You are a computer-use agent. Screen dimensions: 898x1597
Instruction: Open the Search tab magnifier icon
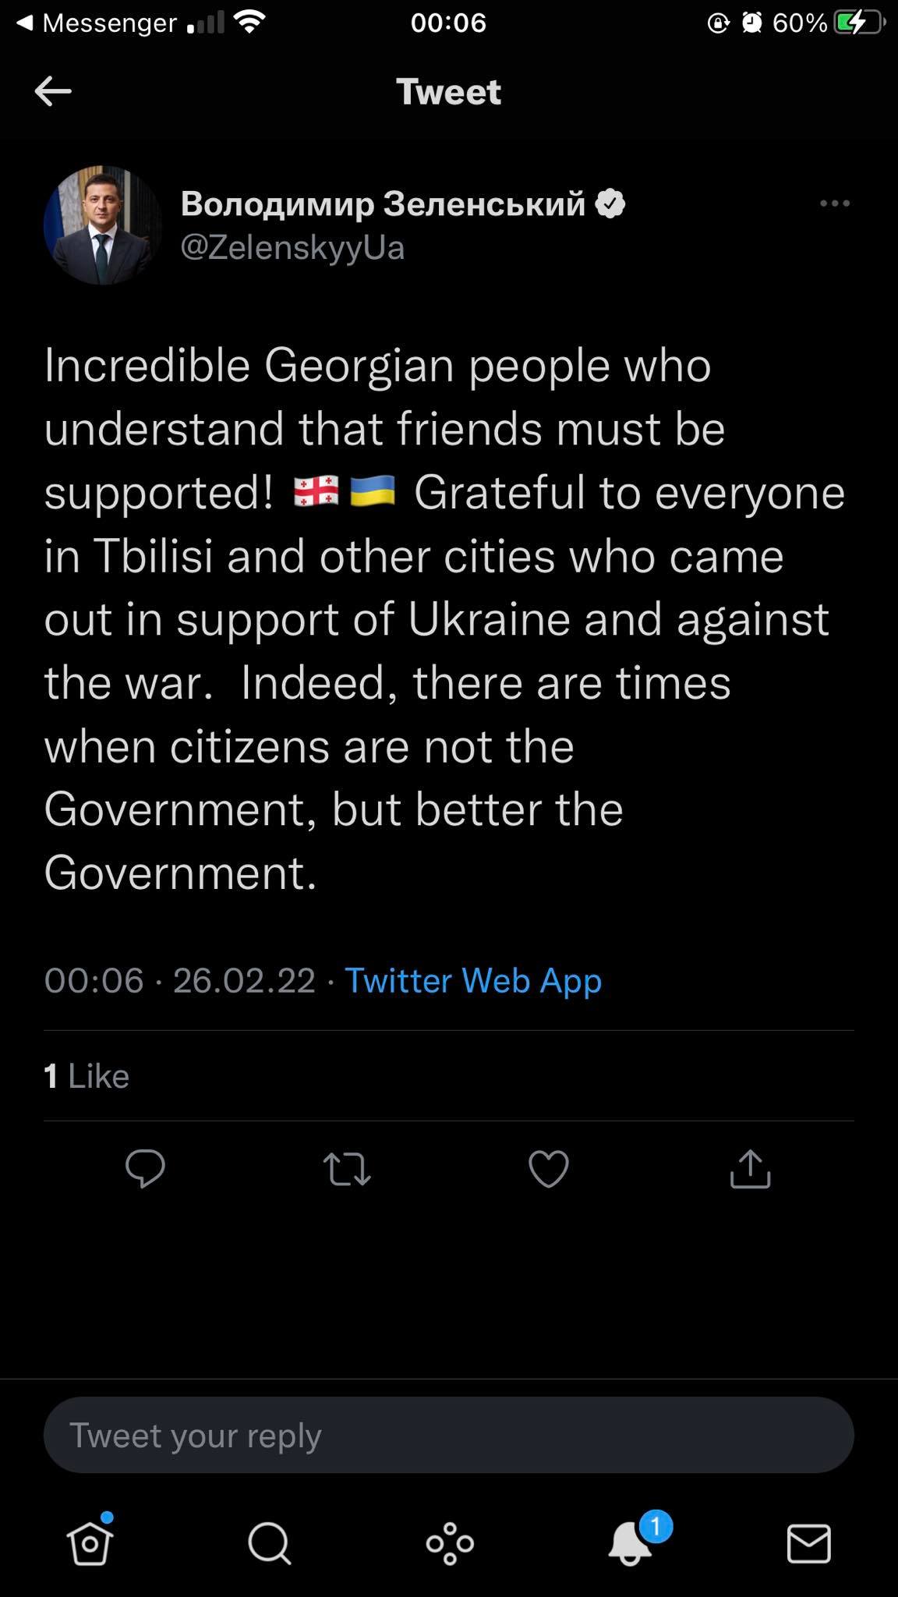[x=269, y=1542]
